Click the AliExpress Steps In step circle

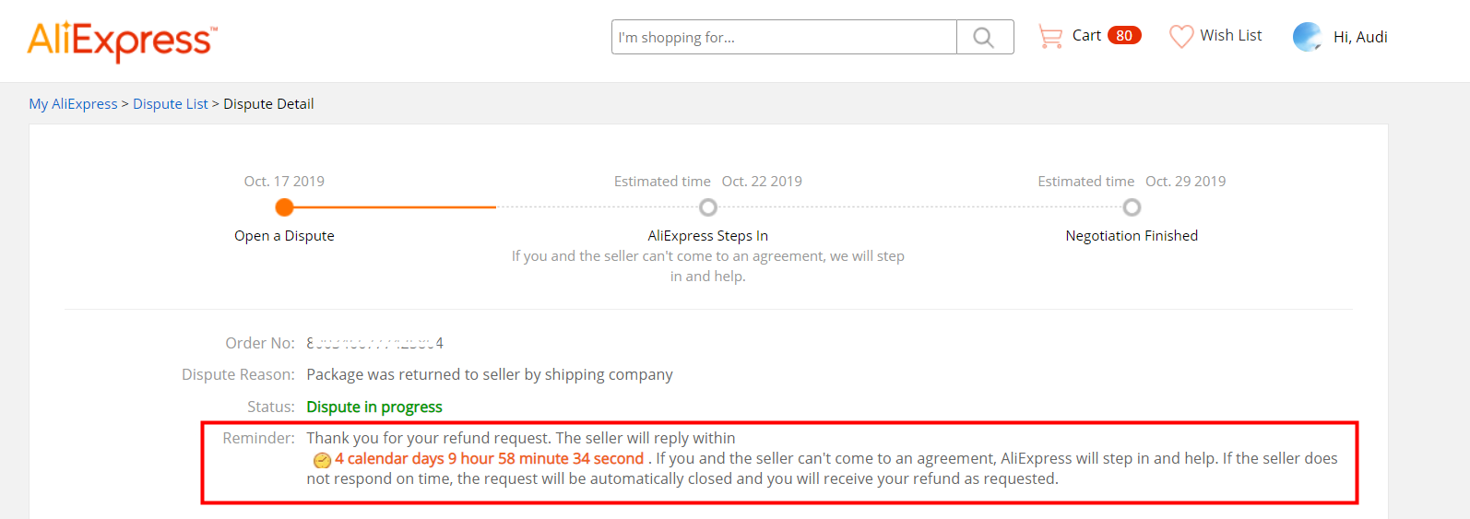(x=708, y=207)
